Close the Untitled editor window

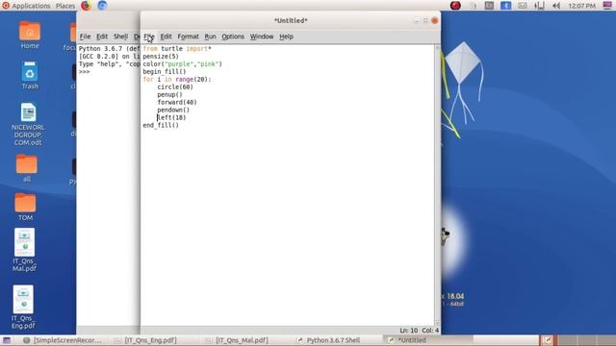tap(434, 20)
